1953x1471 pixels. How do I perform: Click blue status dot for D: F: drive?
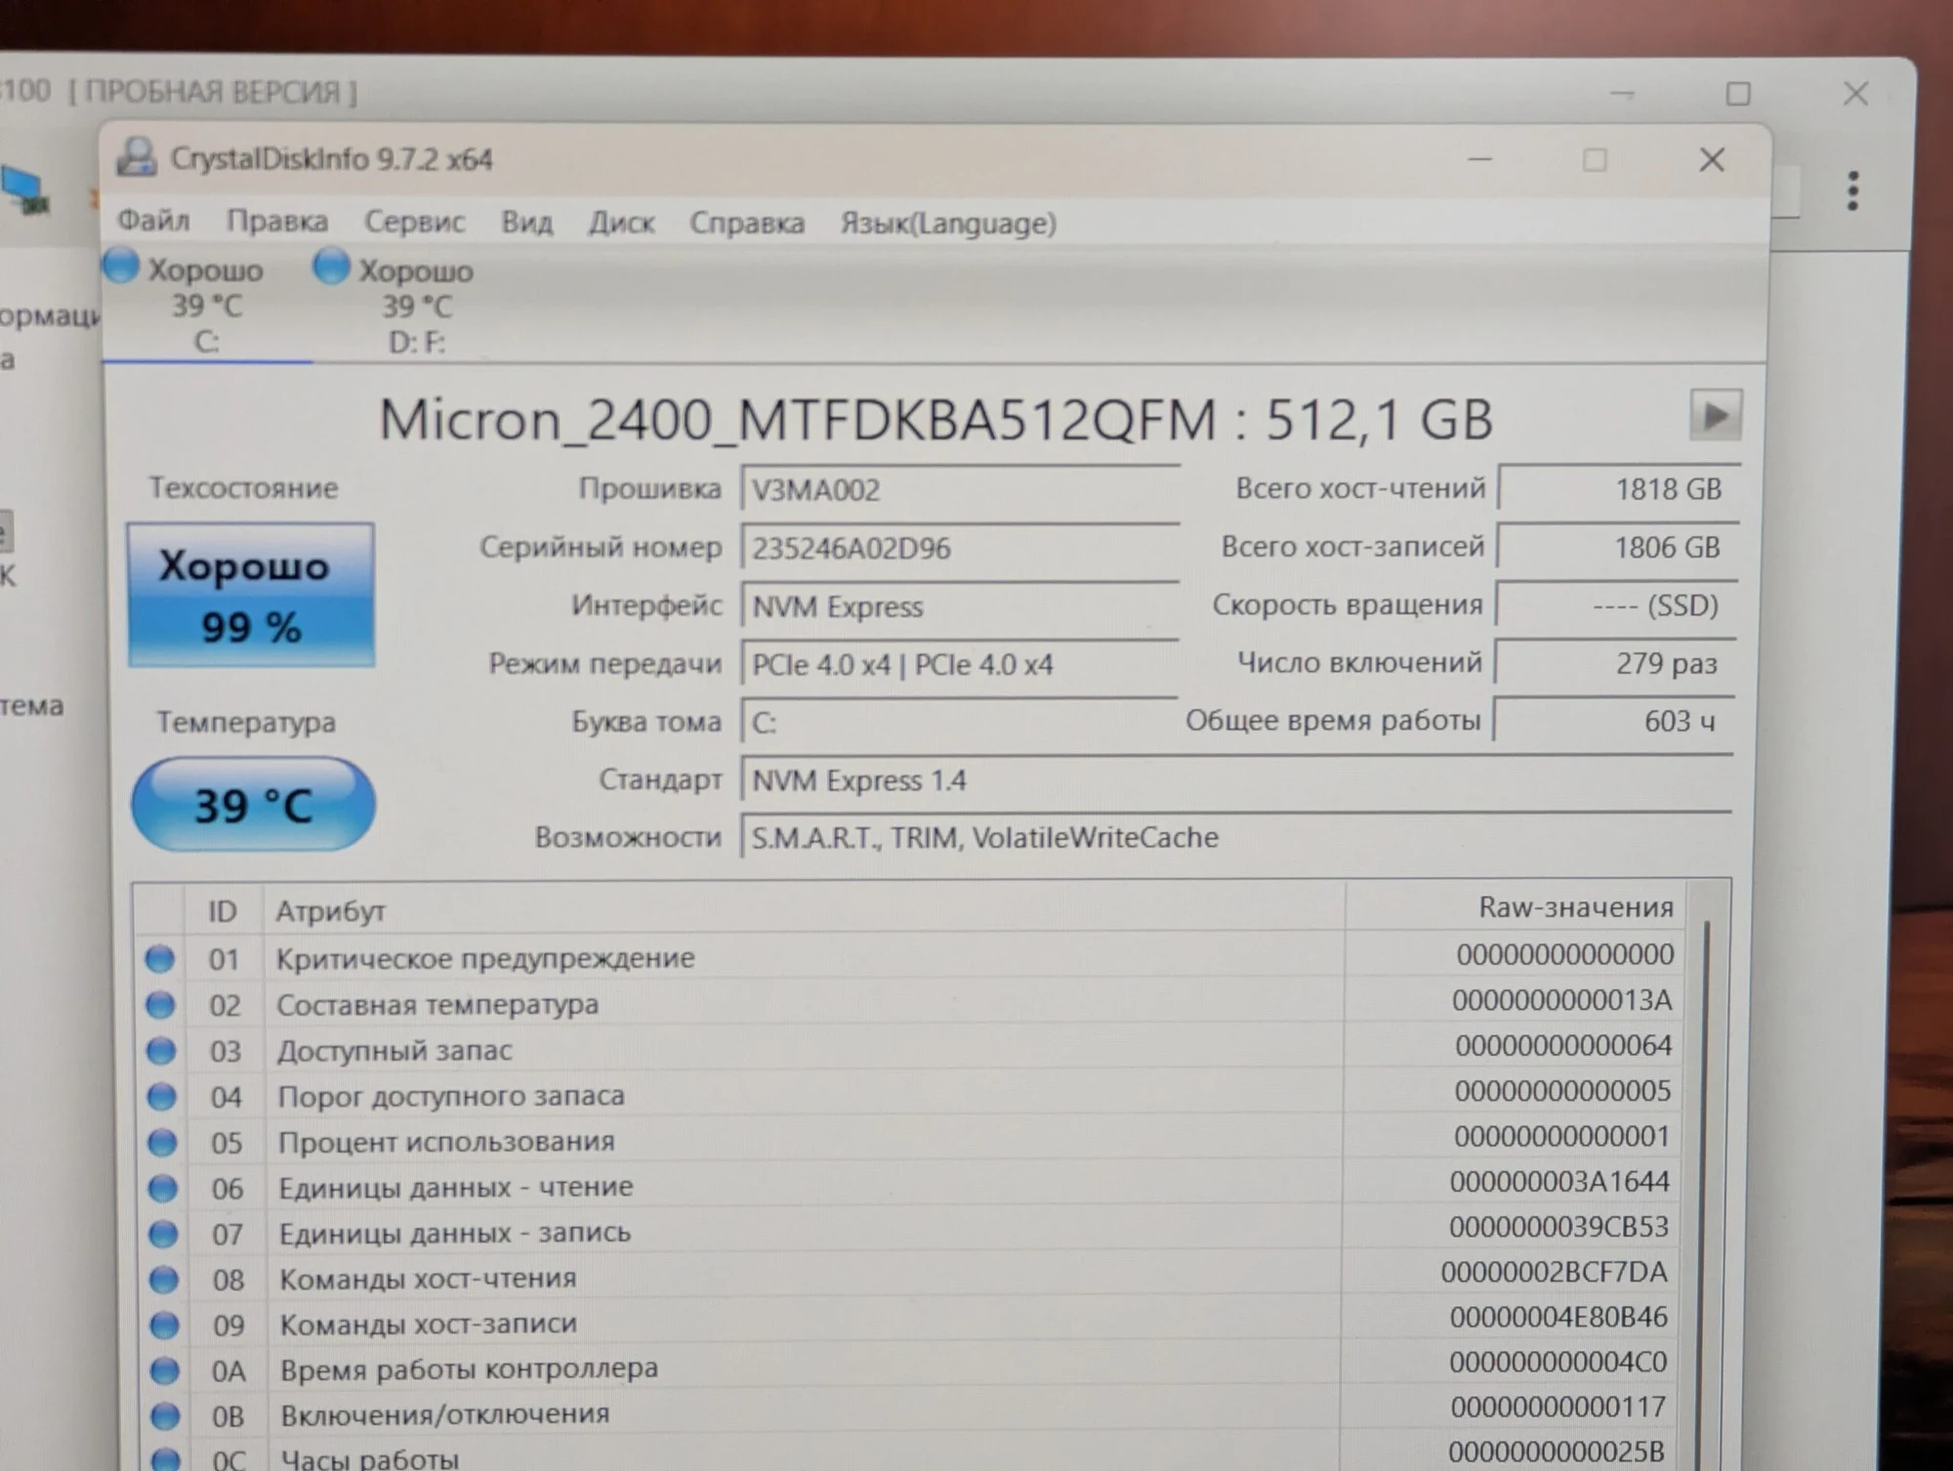tap(331, 266)
